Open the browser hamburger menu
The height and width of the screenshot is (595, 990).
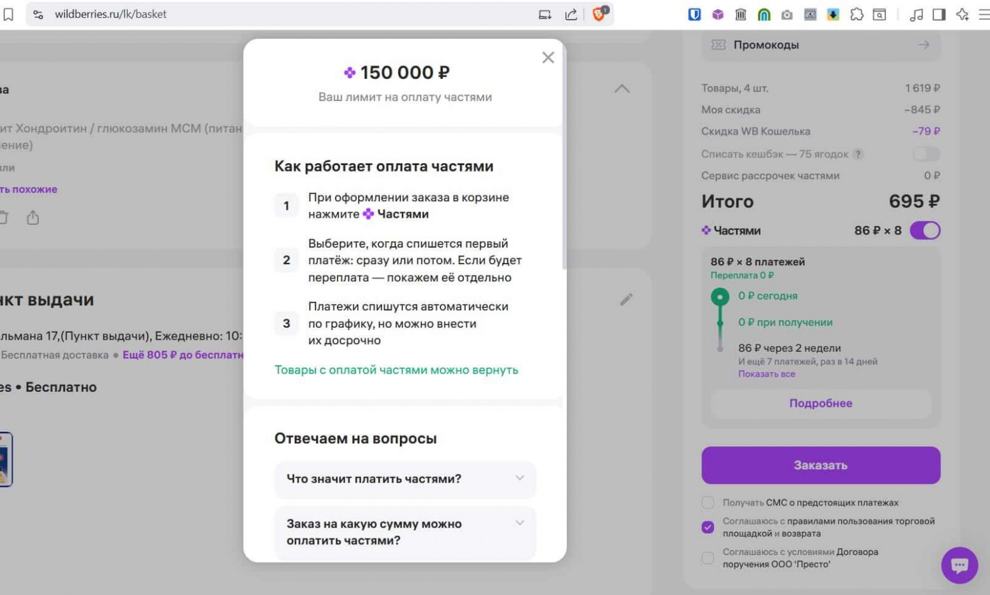click(x=982, y=14)
